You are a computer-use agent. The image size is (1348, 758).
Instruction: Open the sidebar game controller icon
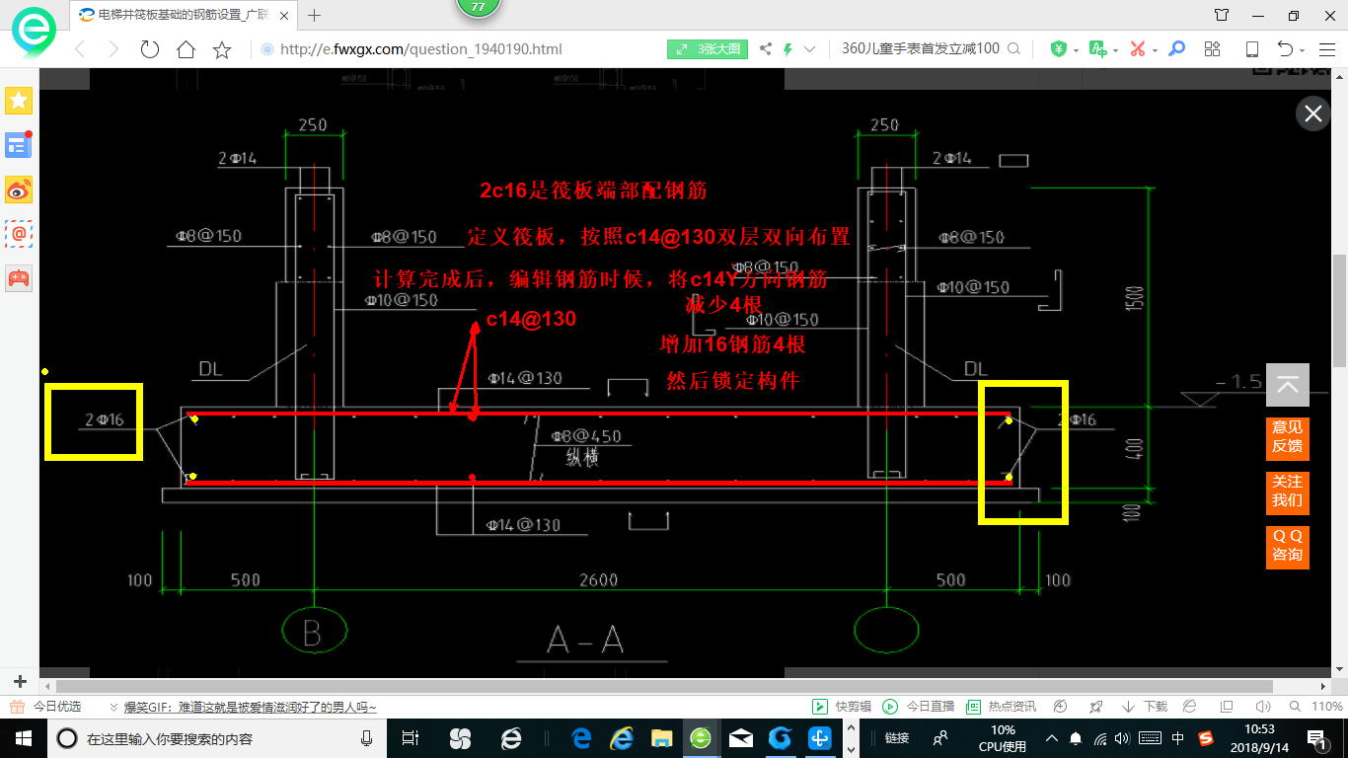(19, 277)
